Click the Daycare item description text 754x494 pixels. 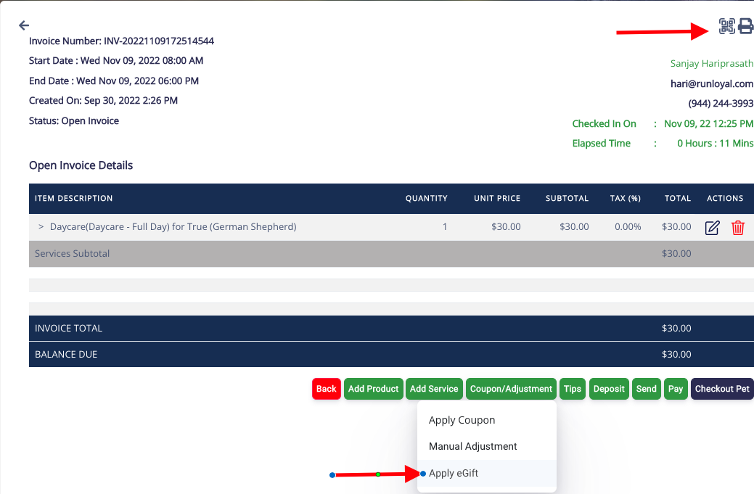173,227
